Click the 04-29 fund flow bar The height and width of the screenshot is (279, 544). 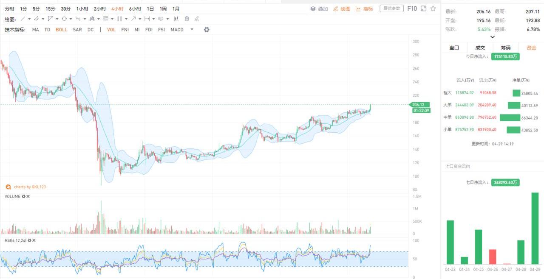click(535, 228)
